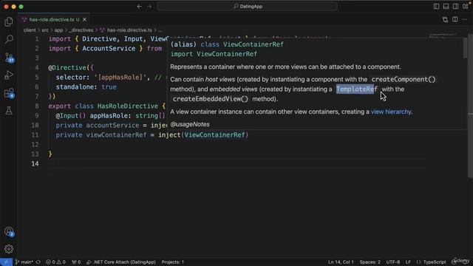Click the DatingApp command center search box
Viewport: 473px width, 266px height.
pyautogui.click(x=247, y=7)
